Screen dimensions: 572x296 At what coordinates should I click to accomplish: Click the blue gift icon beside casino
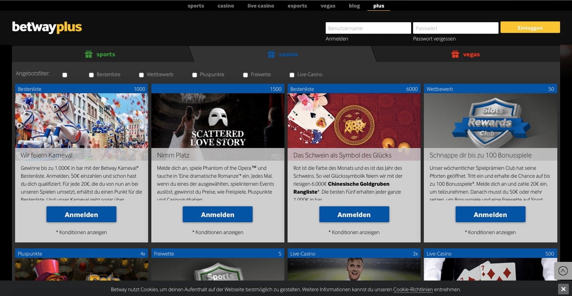[x=271, y=54]
